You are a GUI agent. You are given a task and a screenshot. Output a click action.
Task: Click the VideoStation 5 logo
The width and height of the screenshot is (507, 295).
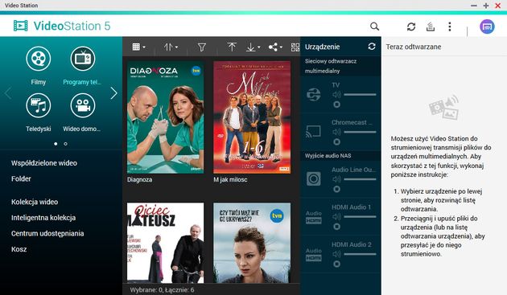coord(62,26)
